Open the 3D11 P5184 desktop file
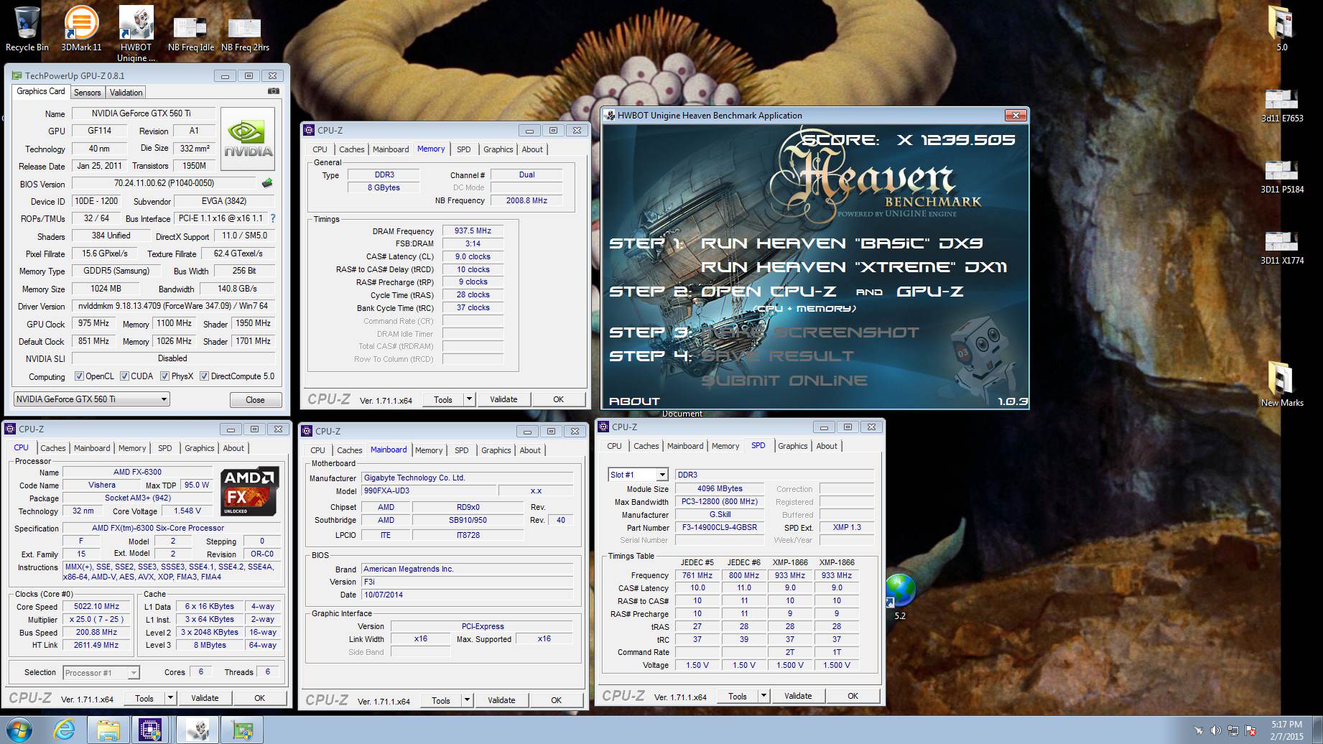1323x744 pixels. pos(1281,176)
